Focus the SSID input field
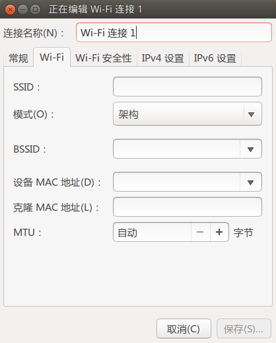This screenshot has height=343, width=276. tap(188, 87)
